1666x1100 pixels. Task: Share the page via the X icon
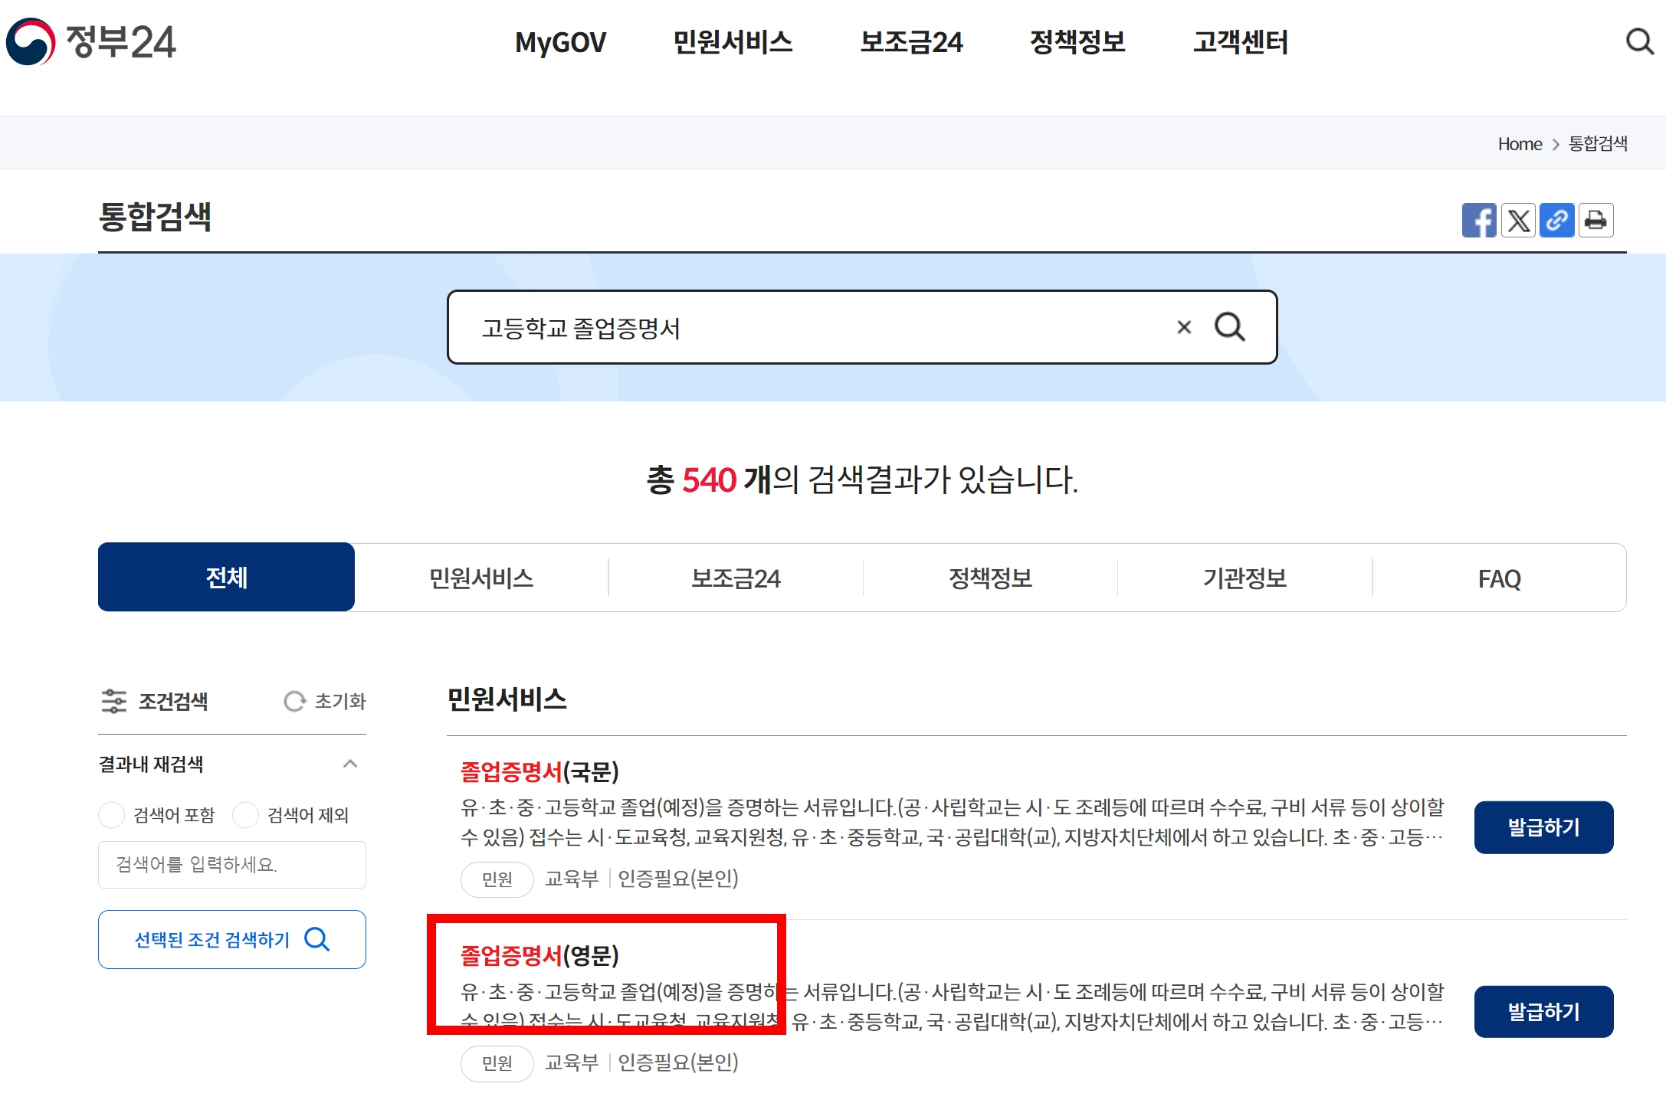(x=1518, y=221)
